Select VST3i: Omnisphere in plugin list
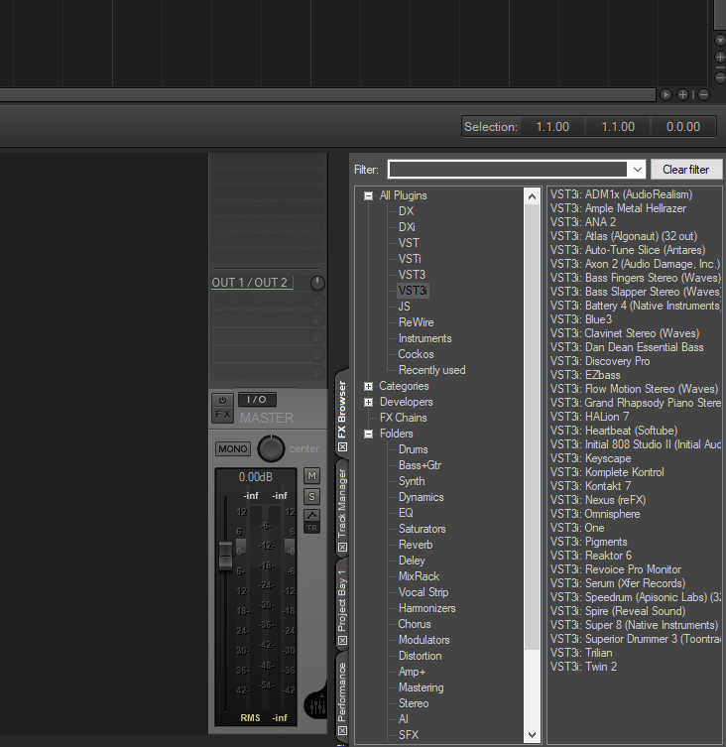726x747 pixels. point(595,514)
